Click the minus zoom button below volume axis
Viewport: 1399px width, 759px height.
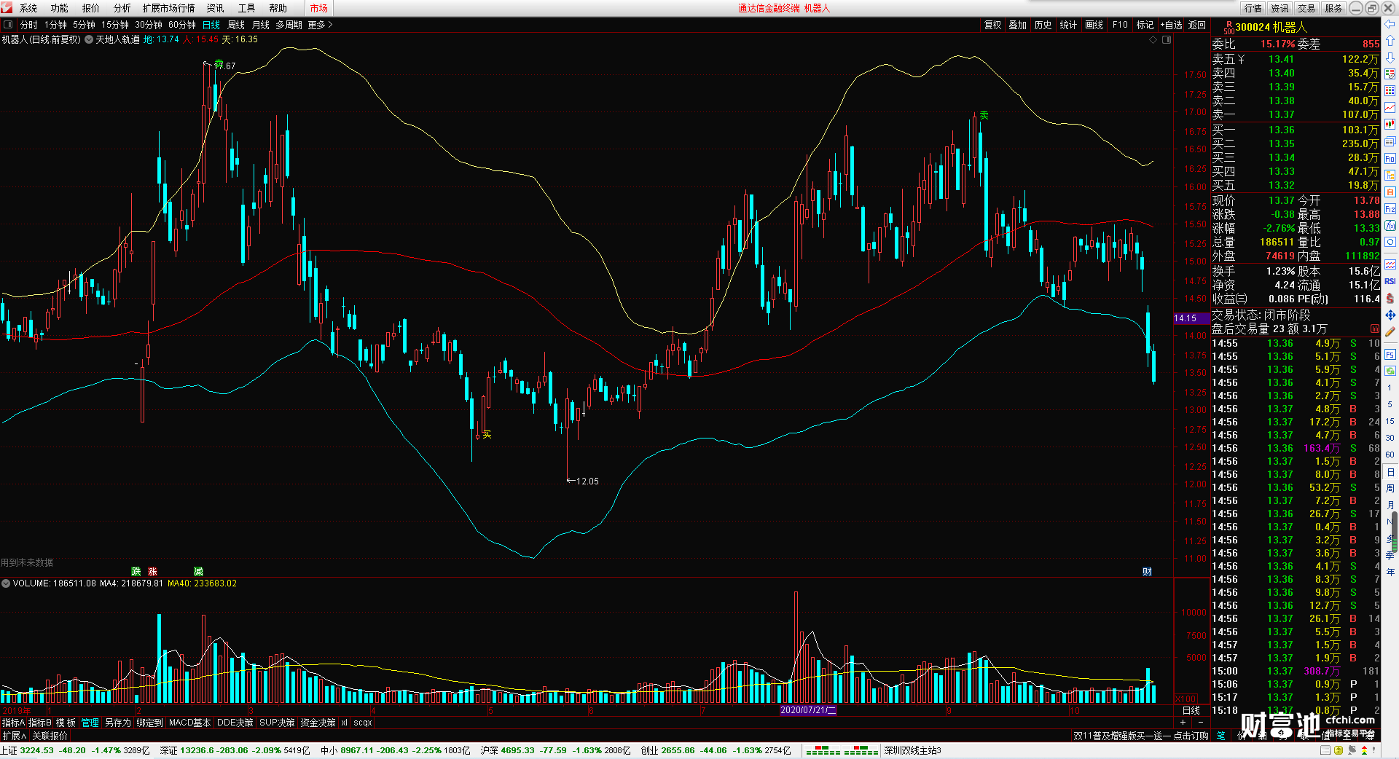(1200, 722)
